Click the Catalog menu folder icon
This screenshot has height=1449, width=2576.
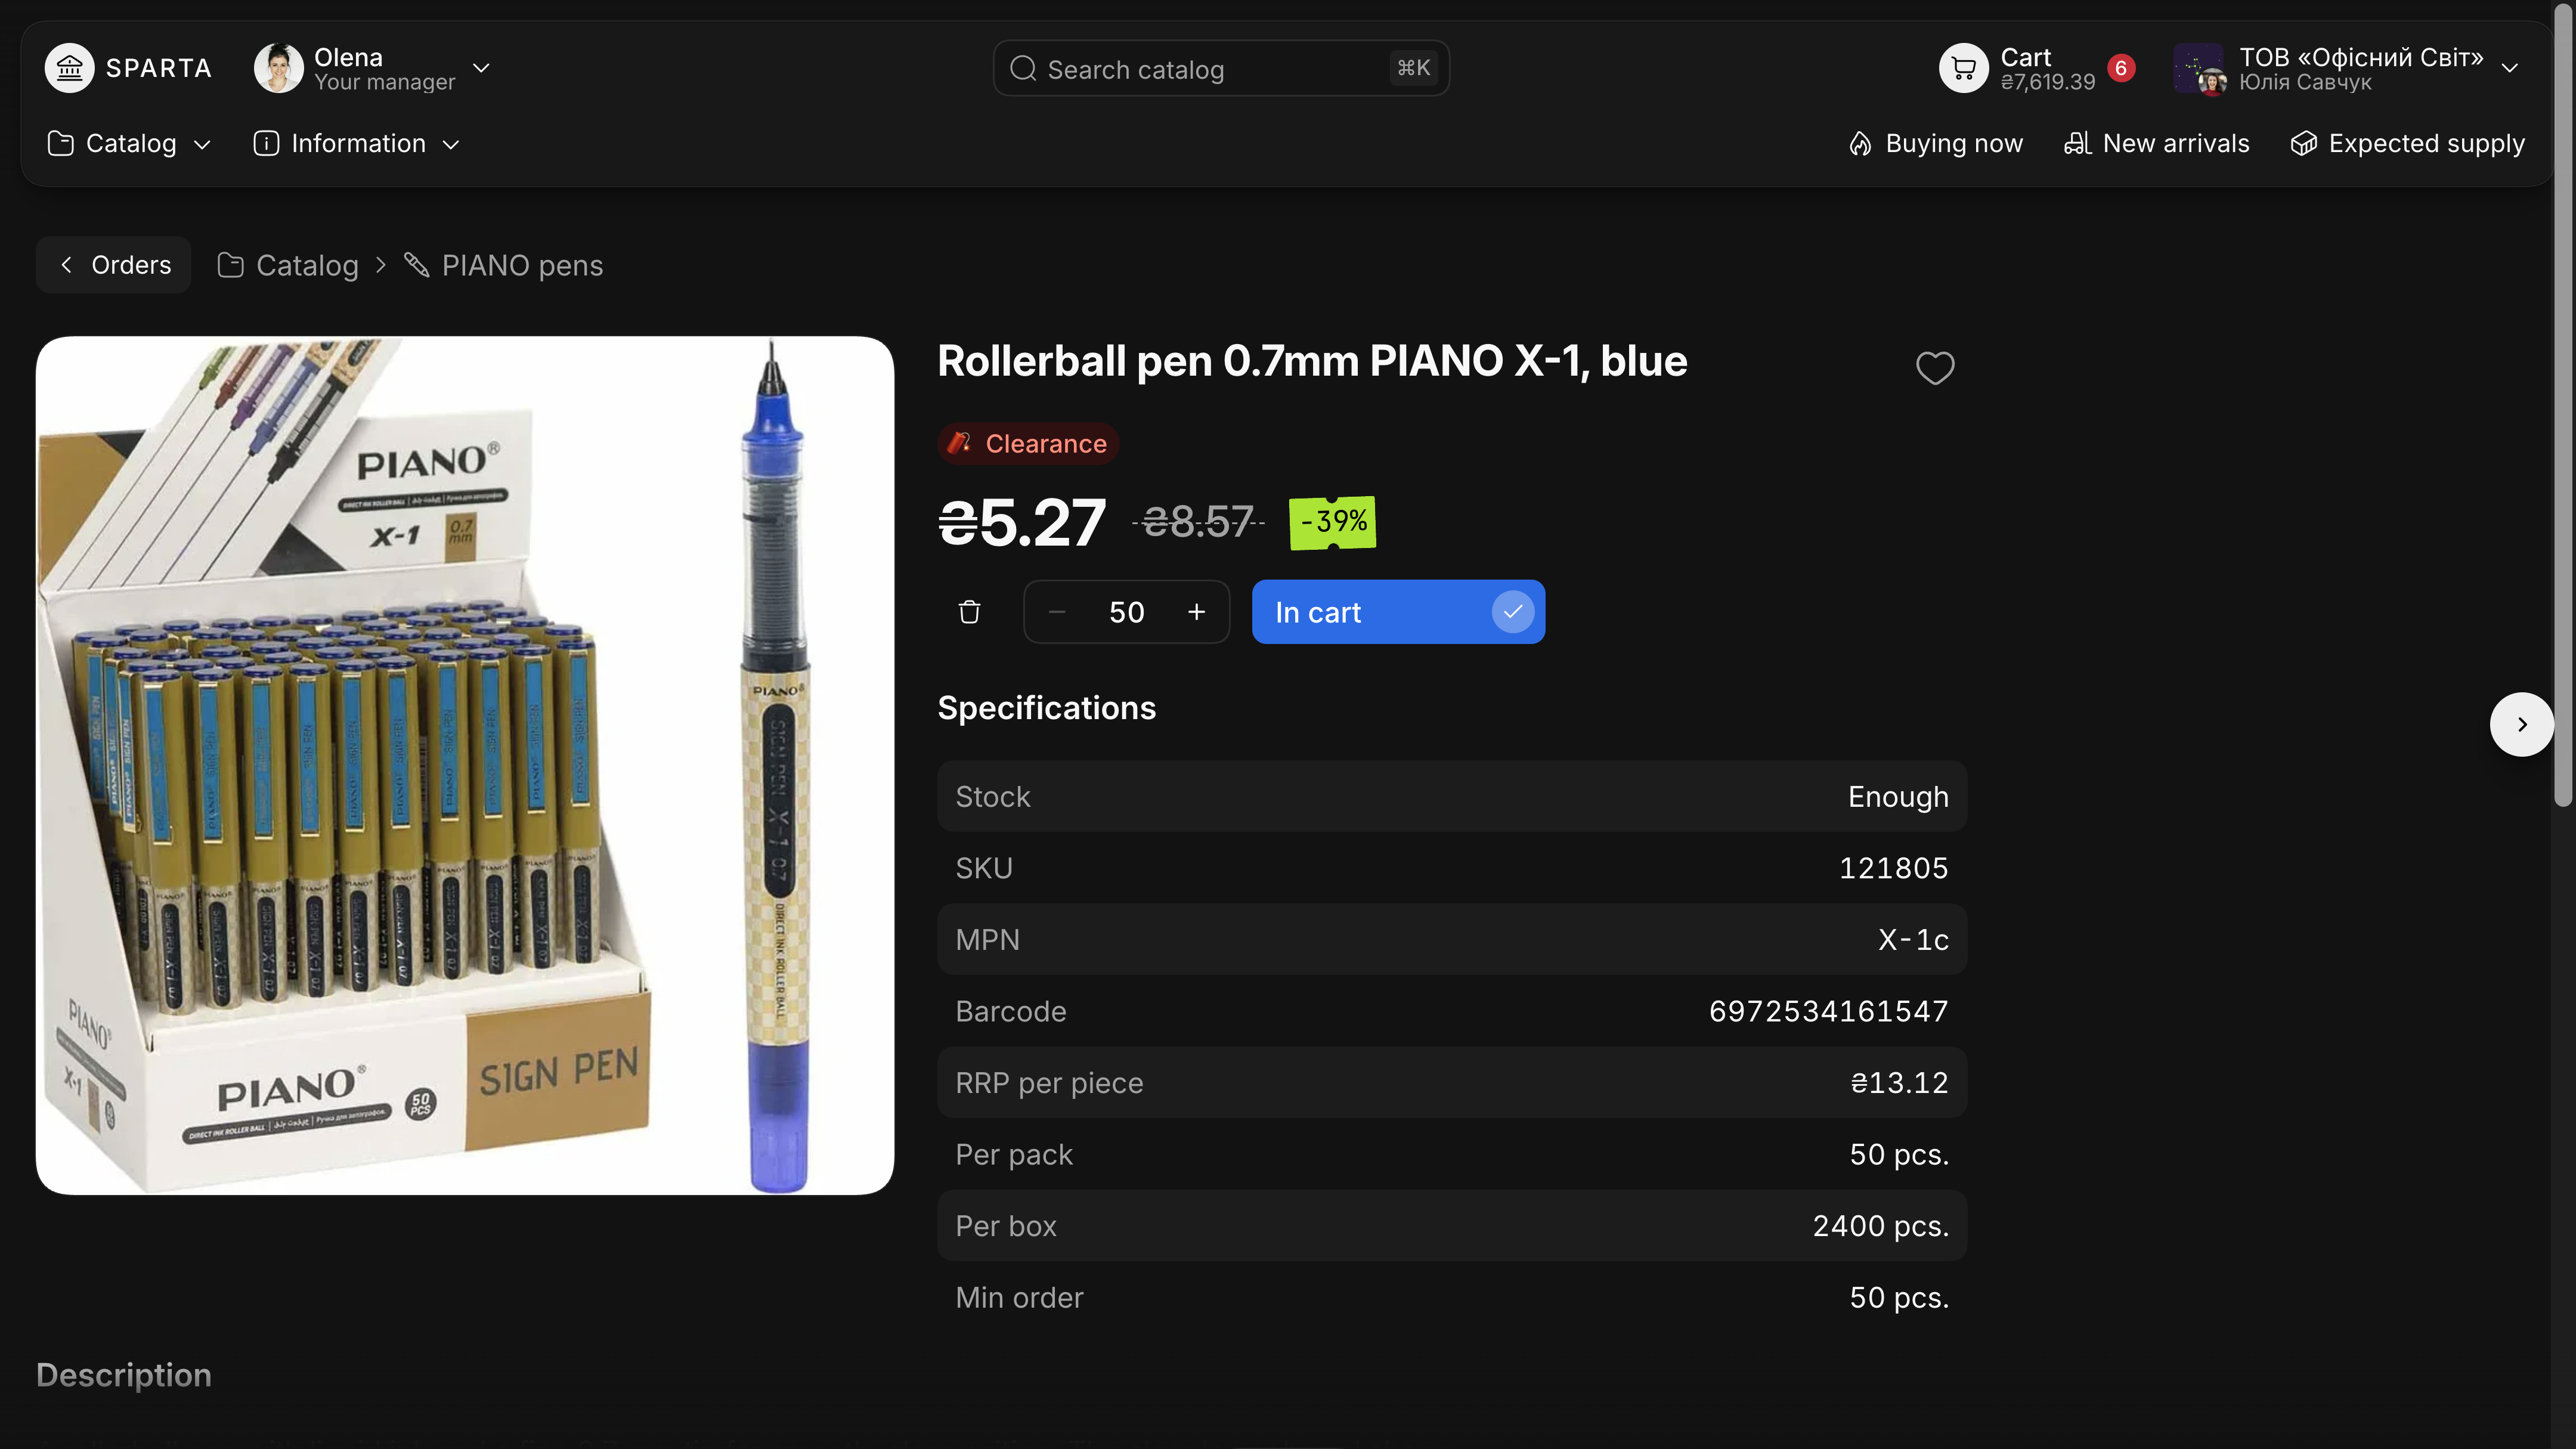[60, 144]
